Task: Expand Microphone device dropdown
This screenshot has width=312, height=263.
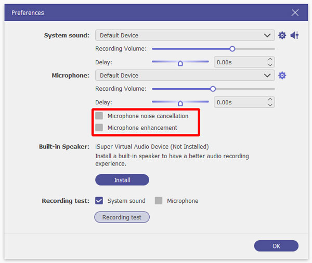Action: point(268,75)
